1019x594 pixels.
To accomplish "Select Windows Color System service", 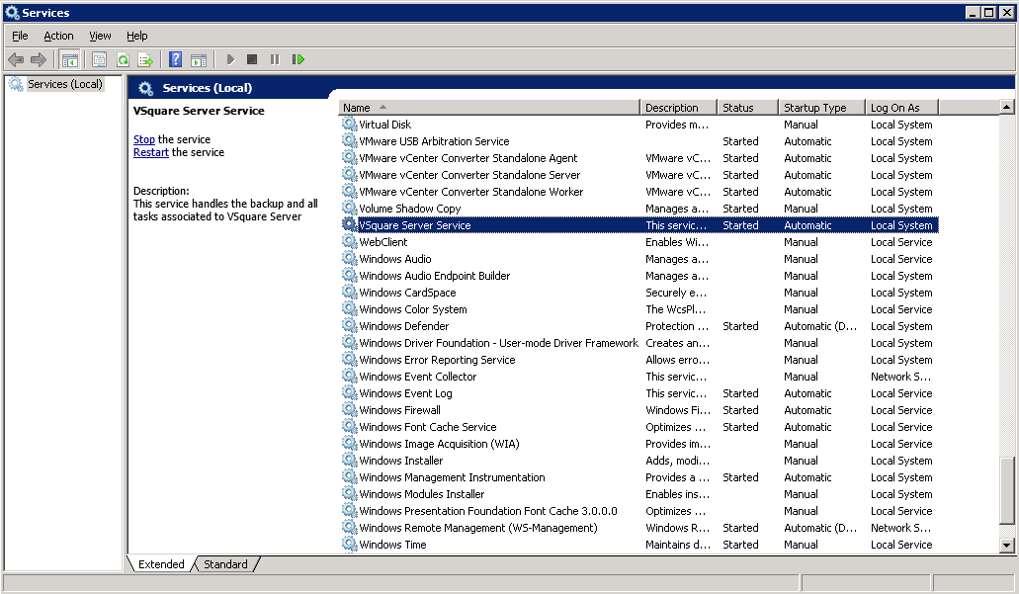I will point(639,309).
